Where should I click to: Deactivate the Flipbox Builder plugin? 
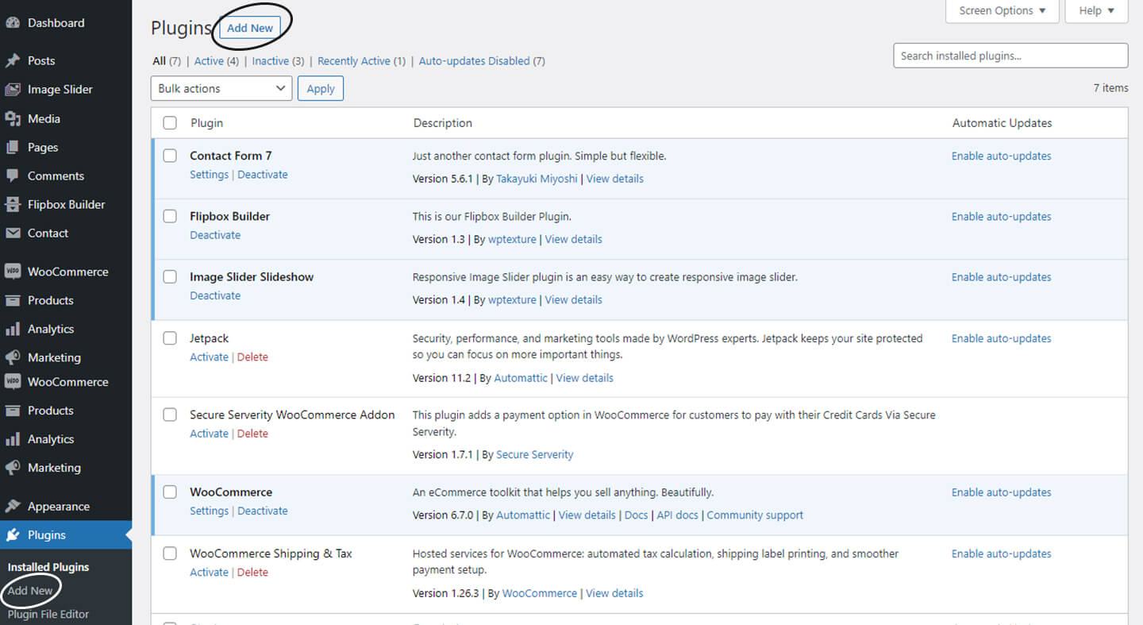215,235
